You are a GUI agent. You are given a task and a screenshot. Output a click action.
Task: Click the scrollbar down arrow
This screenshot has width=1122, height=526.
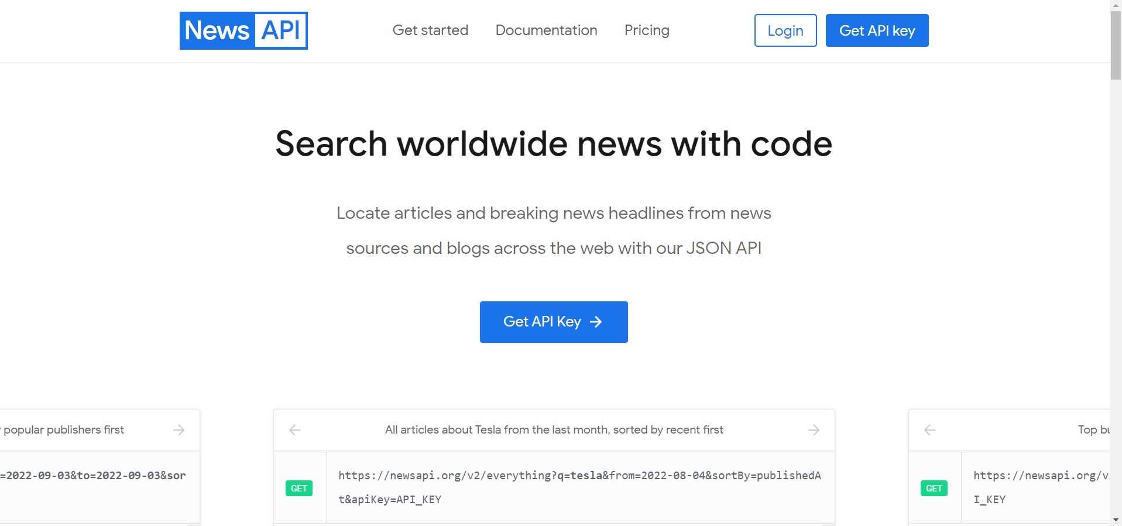point(1116,520)
